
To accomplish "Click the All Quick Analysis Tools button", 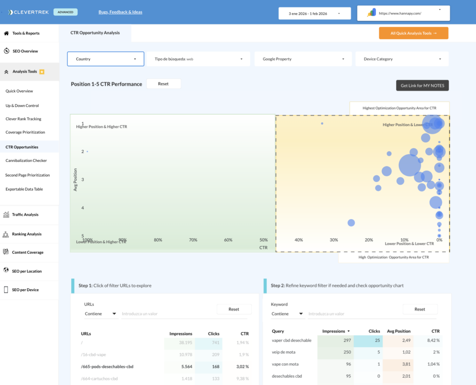I will [x=413, y=33].
